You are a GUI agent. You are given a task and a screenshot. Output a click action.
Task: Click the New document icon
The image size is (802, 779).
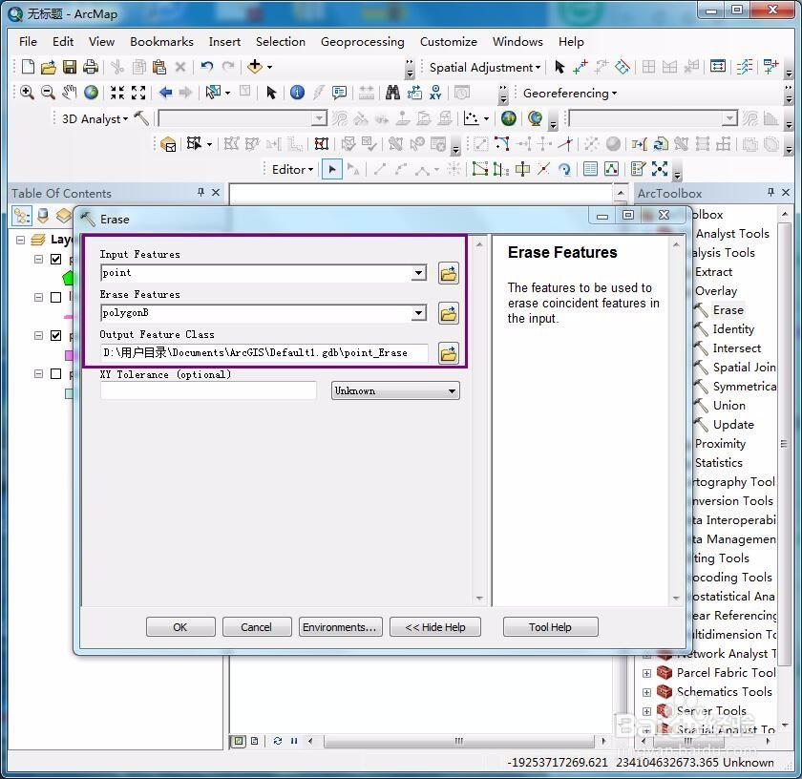(28, 67)
